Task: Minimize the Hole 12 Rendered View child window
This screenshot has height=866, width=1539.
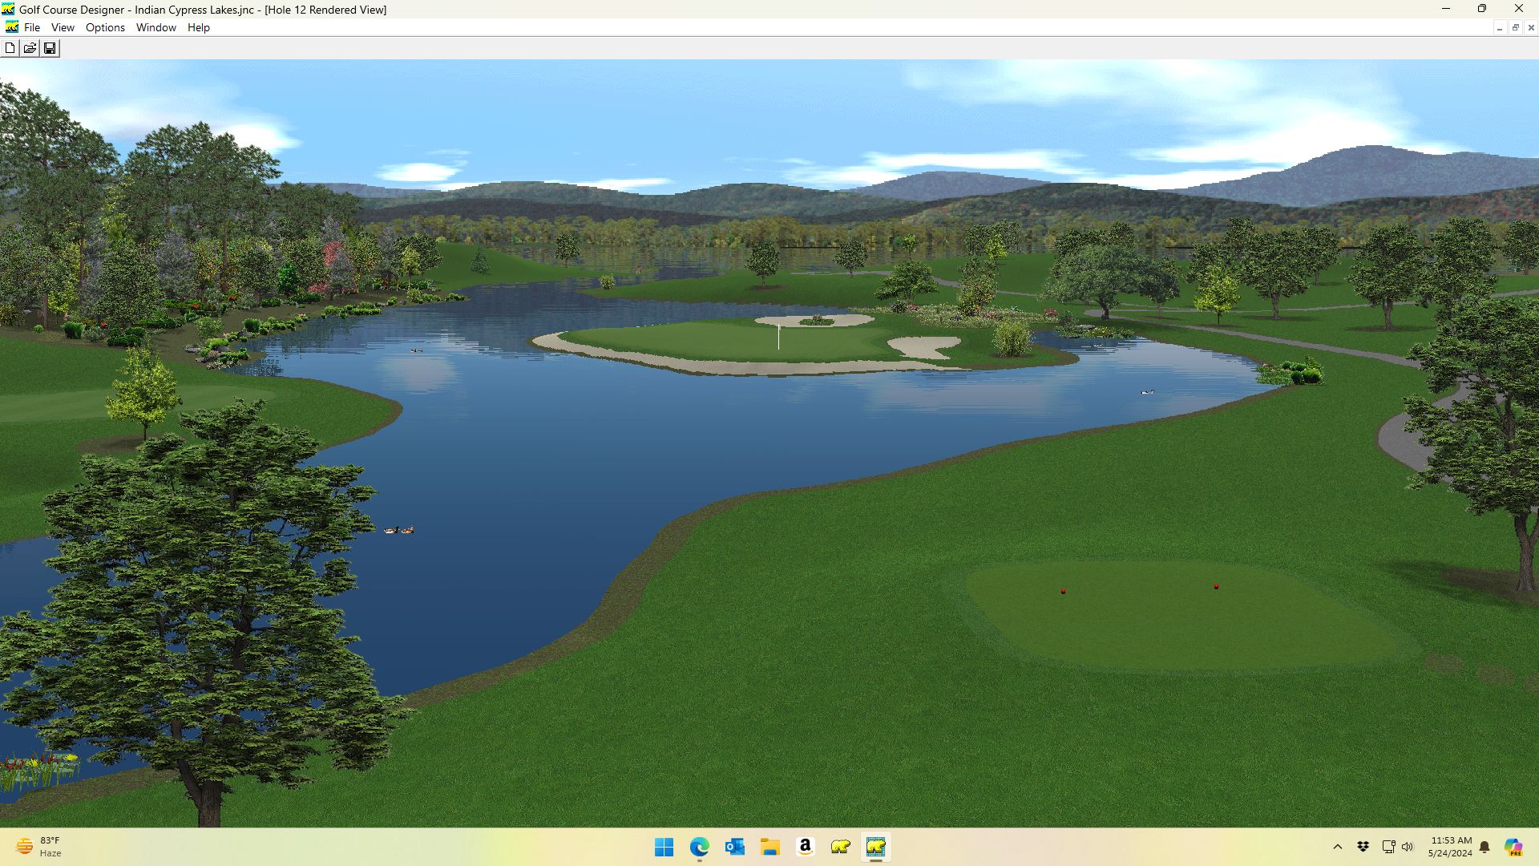Action: coord(1499,28)
